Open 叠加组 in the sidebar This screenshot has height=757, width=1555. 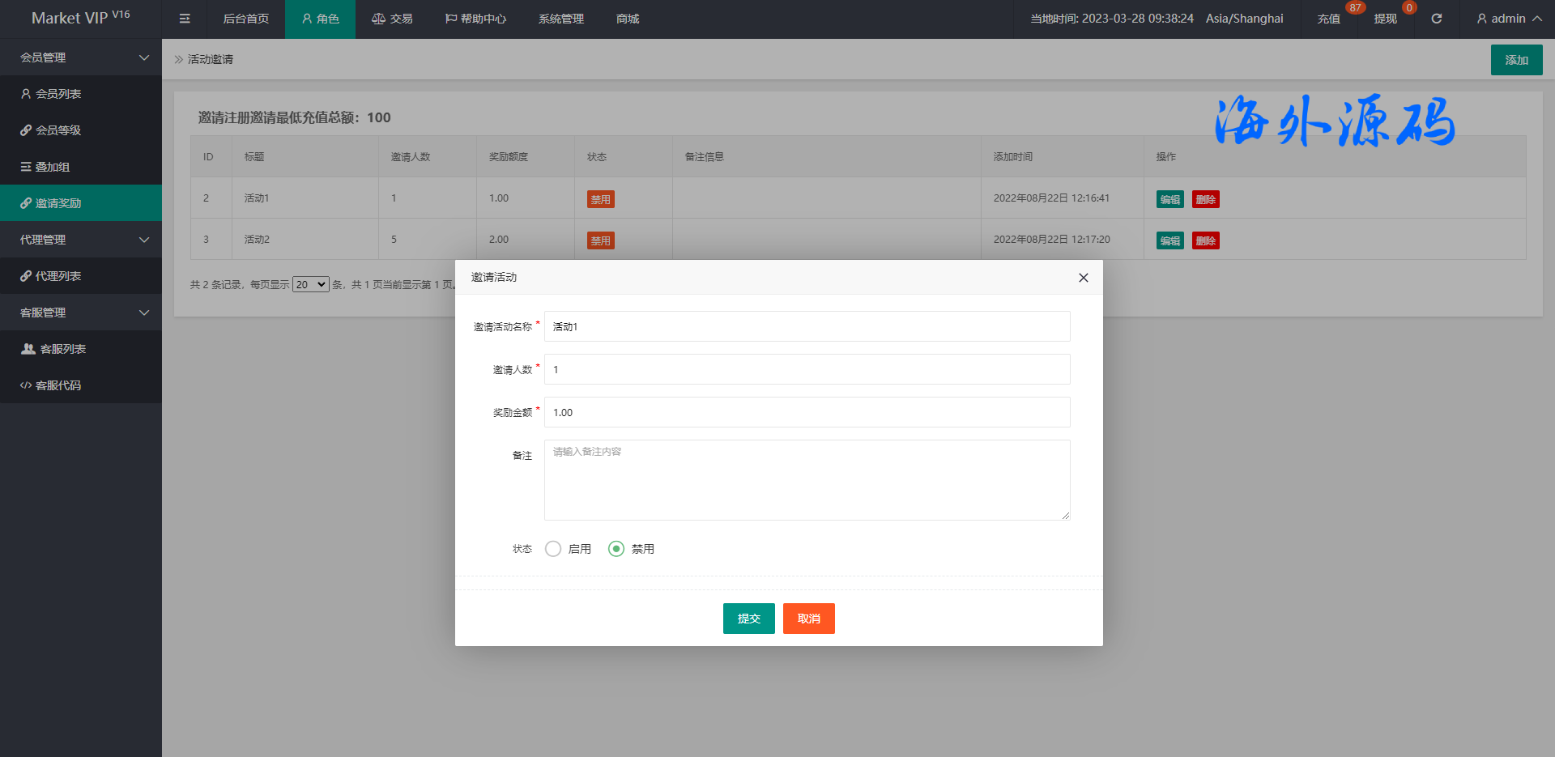point(53,167)
